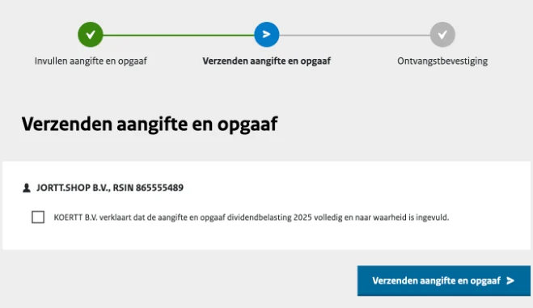Click the declaration text about dividendbelasting 2025

(x=252, y=217)
